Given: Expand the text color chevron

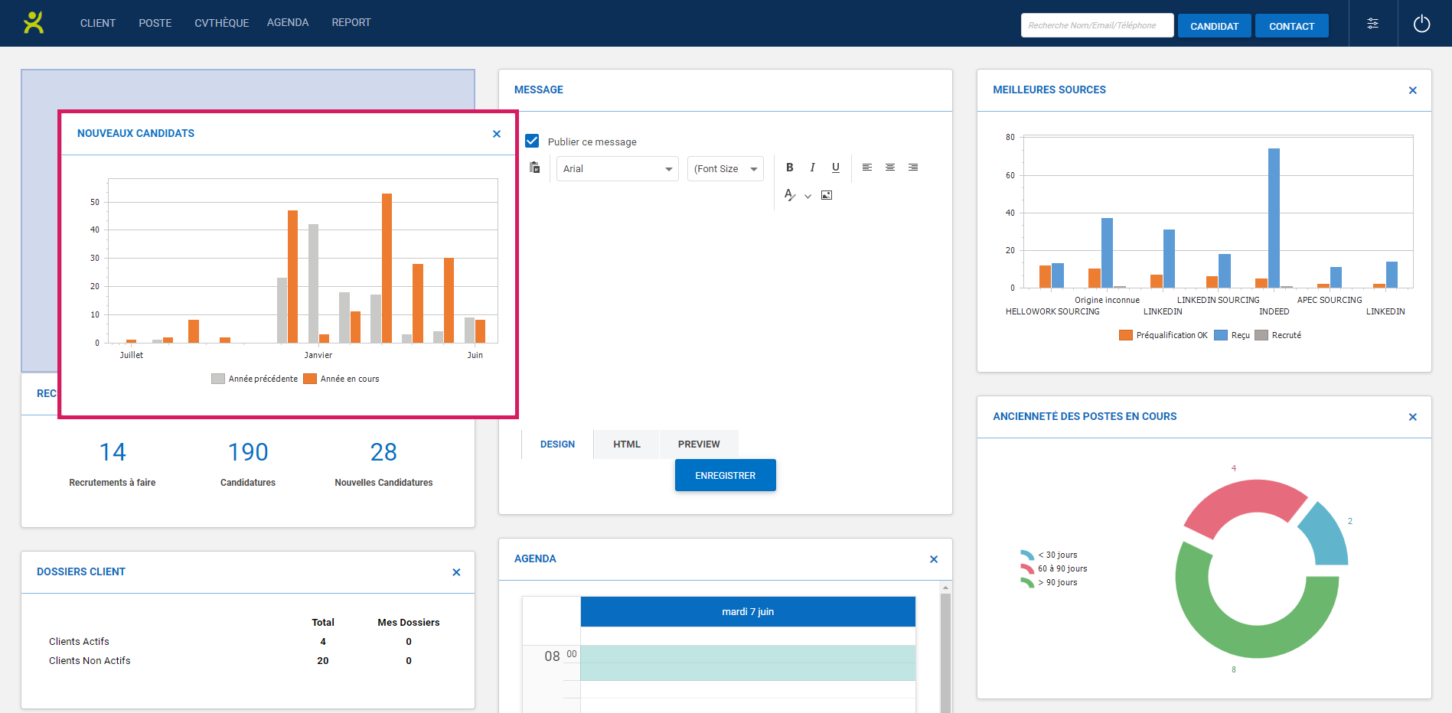Looking at the screenshot, I should tap(808, 197).
